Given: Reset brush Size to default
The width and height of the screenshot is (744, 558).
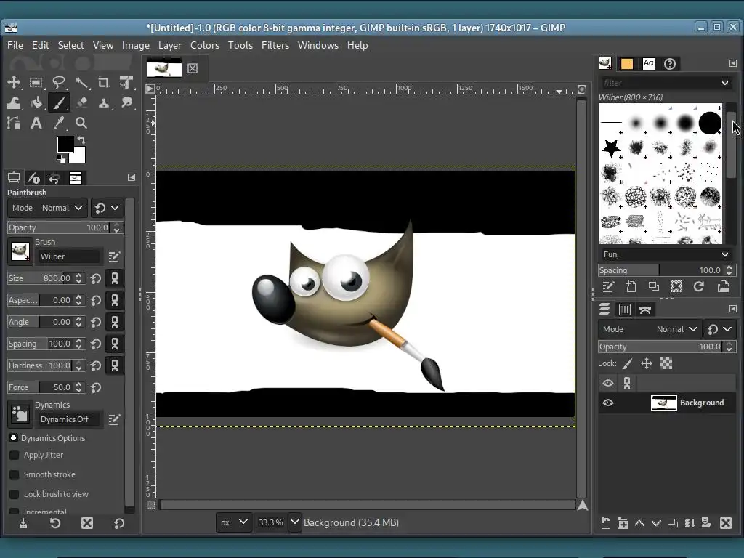Looking at the screenshot, I should coord(96,278).
